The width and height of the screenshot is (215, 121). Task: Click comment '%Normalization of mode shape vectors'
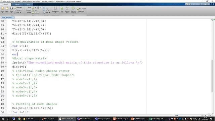click(45, 42)
